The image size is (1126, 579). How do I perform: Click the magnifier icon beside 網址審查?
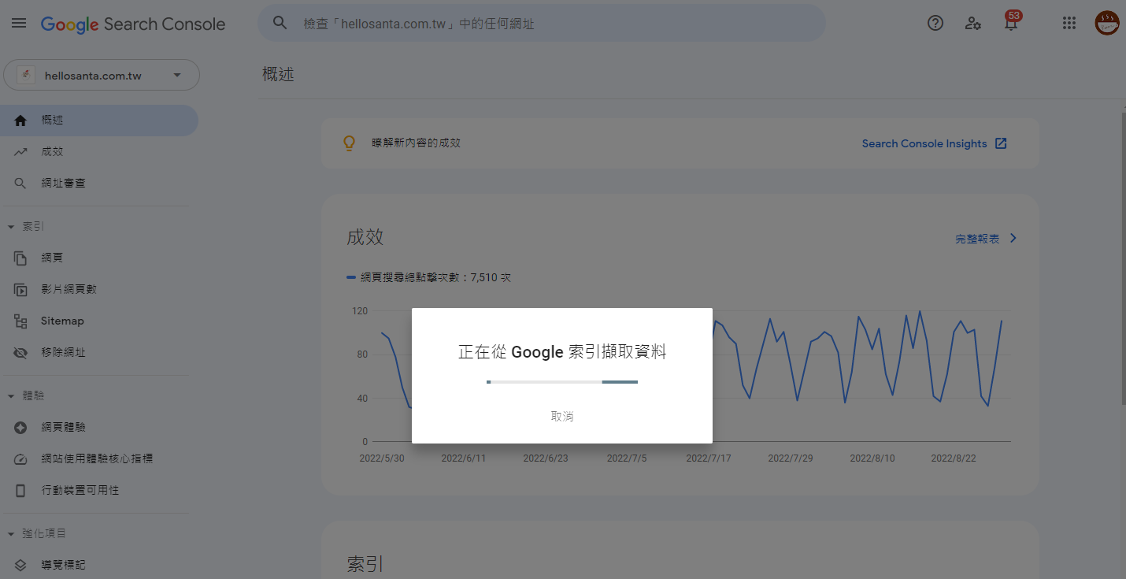tap(21, 184)
